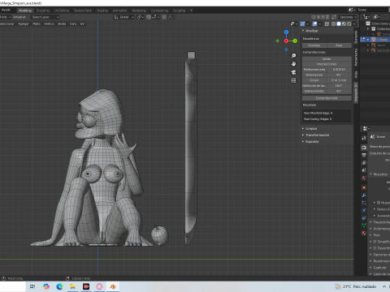
Task: Click the Comprobar todo button
Action: (327, 98)
